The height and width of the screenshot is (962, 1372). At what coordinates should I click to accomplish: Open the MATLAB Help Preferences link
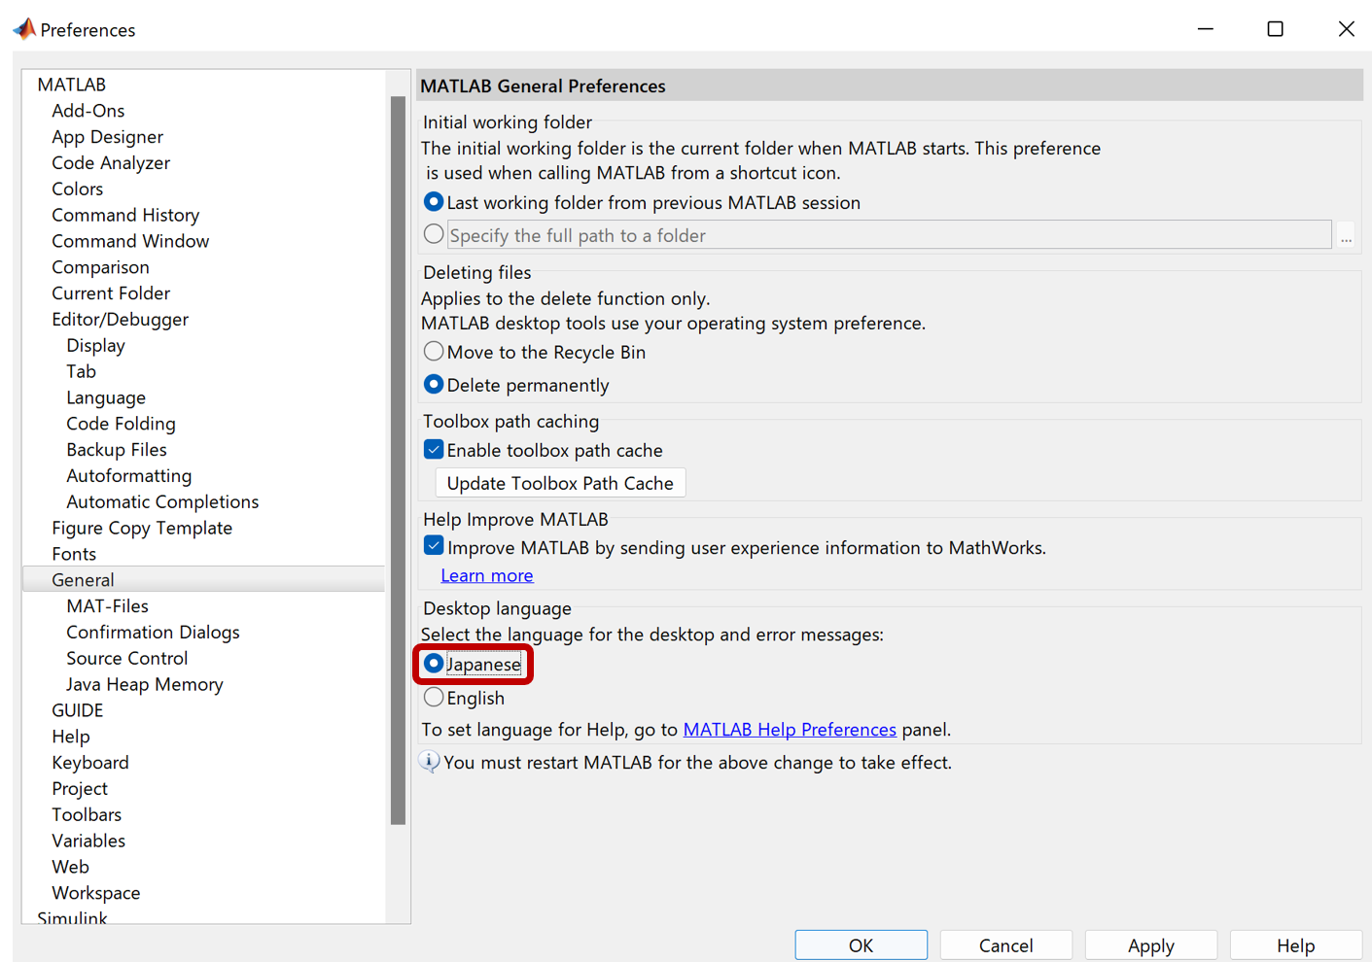790,729
